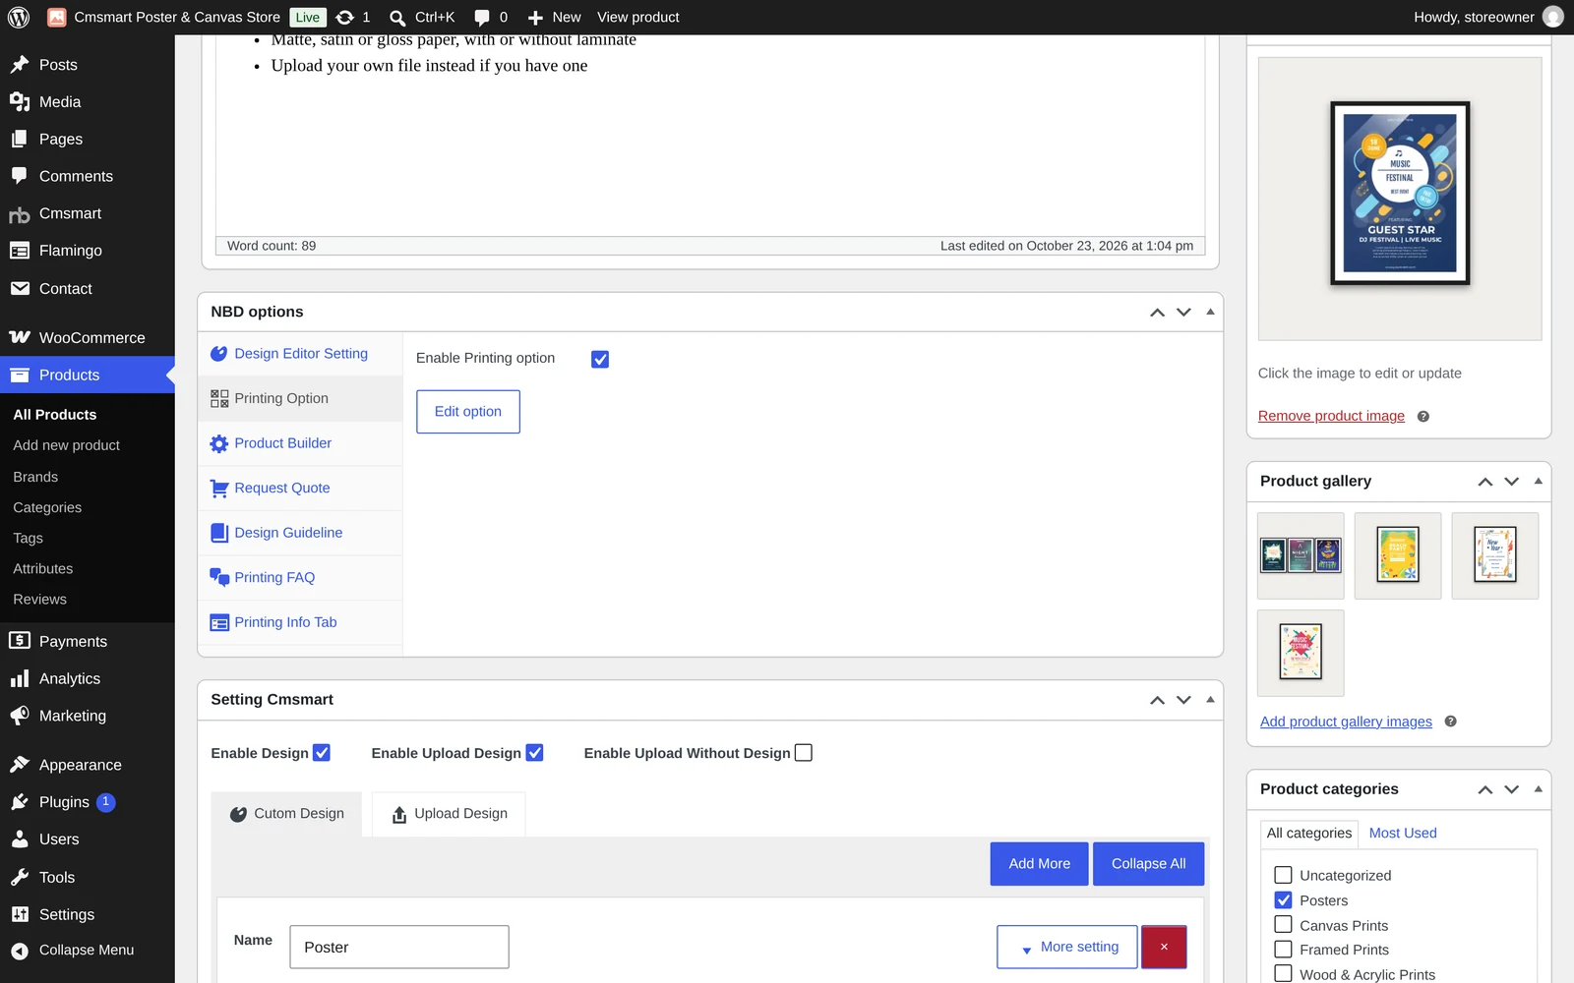Image resolution: width=1574 pixels, height=983 pixels.
Task: Move NBD options panel up
Action: point(1157,313)
